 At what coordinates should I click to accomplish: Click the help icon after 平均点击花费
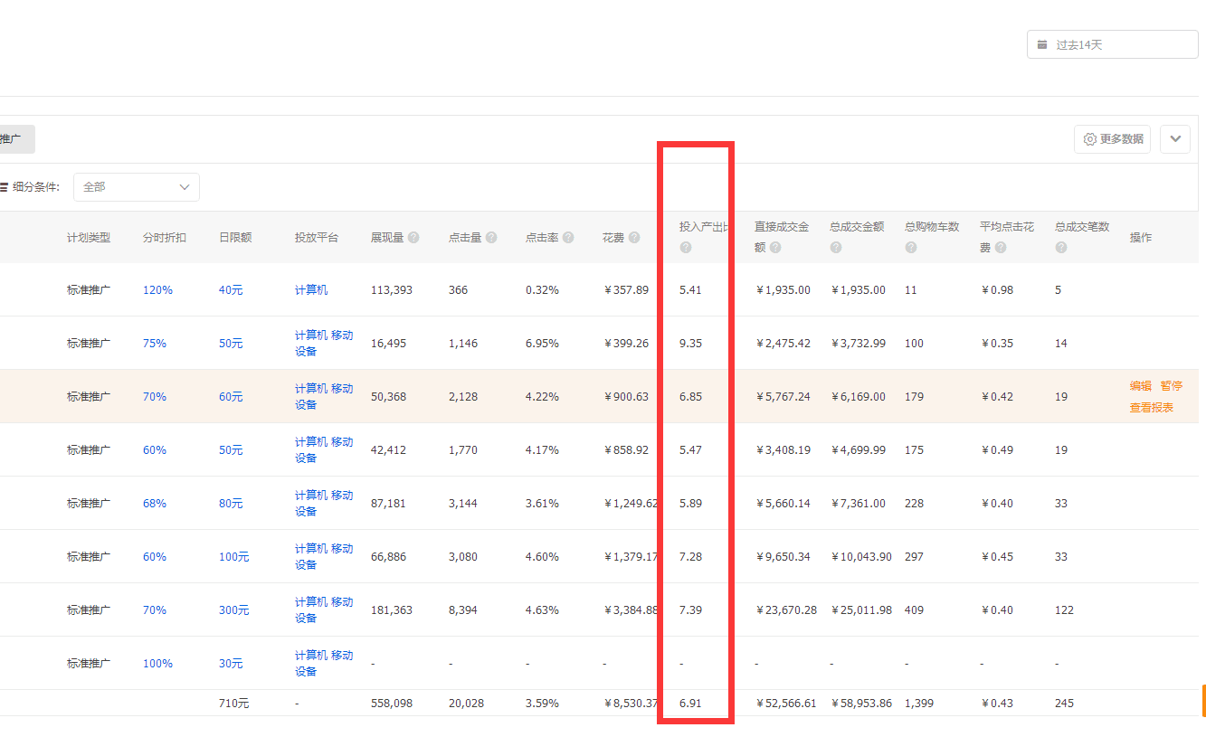click(1001, 248)
